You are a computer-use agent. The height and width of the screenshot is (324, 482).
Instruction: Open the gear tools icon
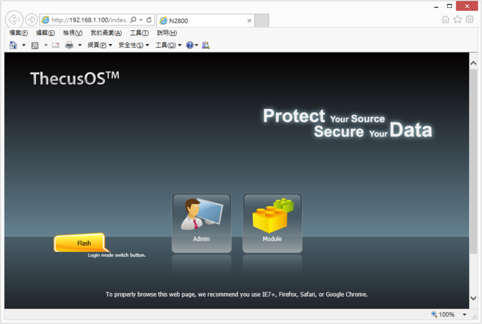[469, 20]
